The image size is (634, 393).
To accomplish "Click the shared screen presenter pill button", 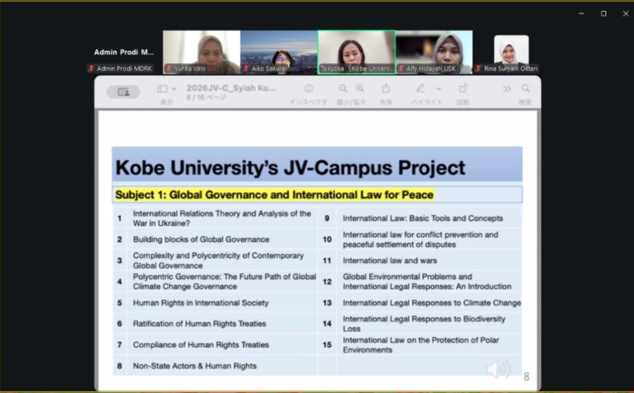I will tap(123, 92).
